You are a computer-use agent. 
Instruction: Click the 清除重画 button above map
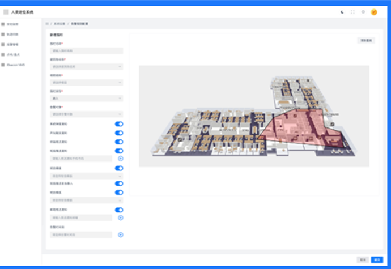[x=365, y=41]
